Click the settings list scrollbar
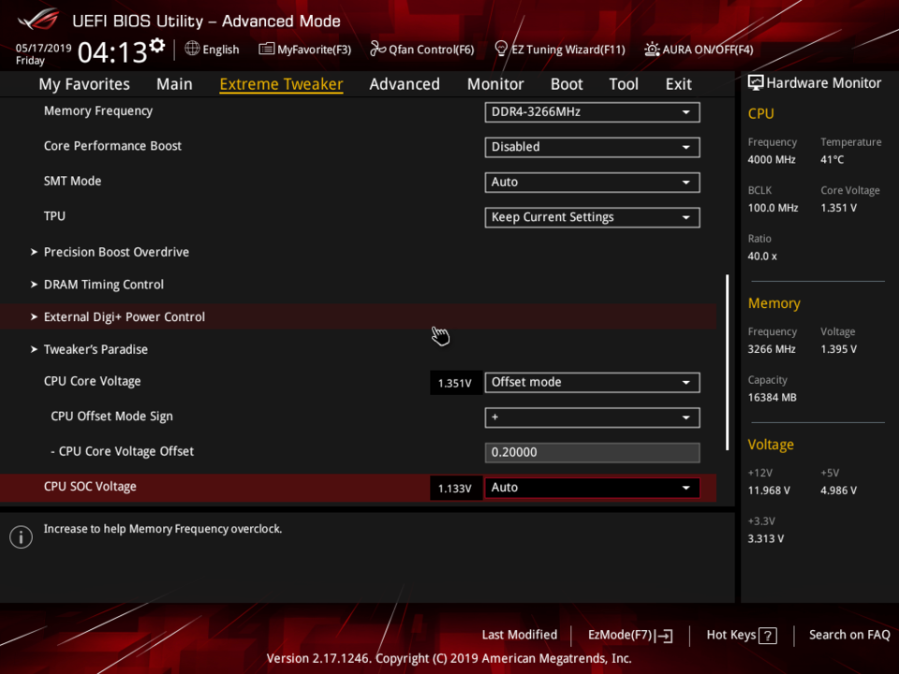Image resolution: width=899 pixels, height=674 pixels. (727, 362)
